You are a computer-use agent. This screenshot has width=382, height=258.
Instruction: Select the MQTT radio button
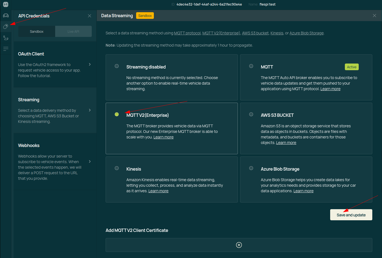pyautogui.click(x=251, y=66)
